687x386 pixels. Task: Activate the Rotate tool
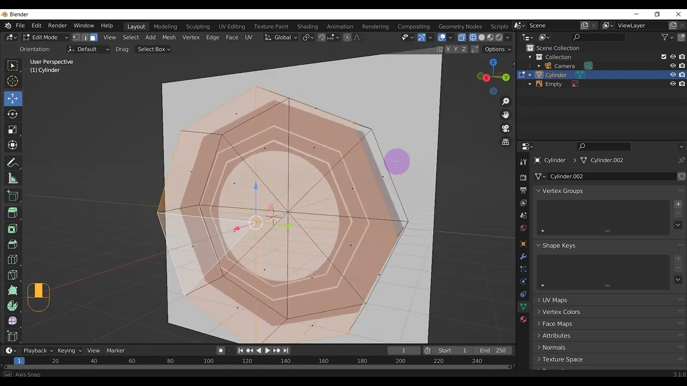pos(12,114)
